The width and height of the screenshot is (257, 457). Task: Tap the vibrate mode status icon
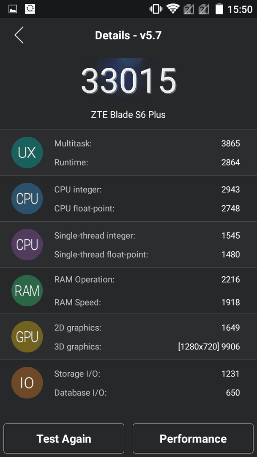(156, 9)
